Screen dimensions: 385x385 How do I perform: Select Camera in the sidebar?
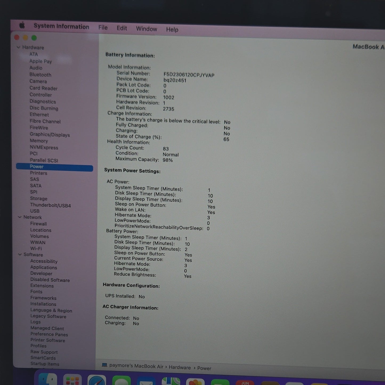[38, 82]
